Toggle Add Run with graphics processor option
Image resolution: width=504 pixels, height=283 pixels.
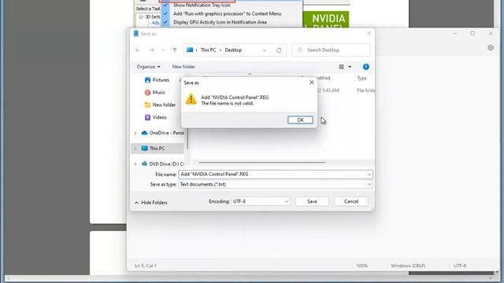[x=228, y=14]
